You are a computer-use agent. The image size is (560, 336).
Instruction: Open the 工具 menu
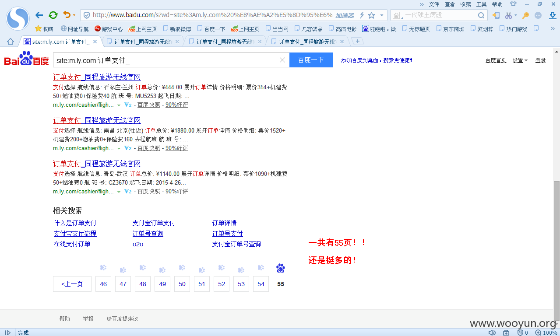pos(481,4)
